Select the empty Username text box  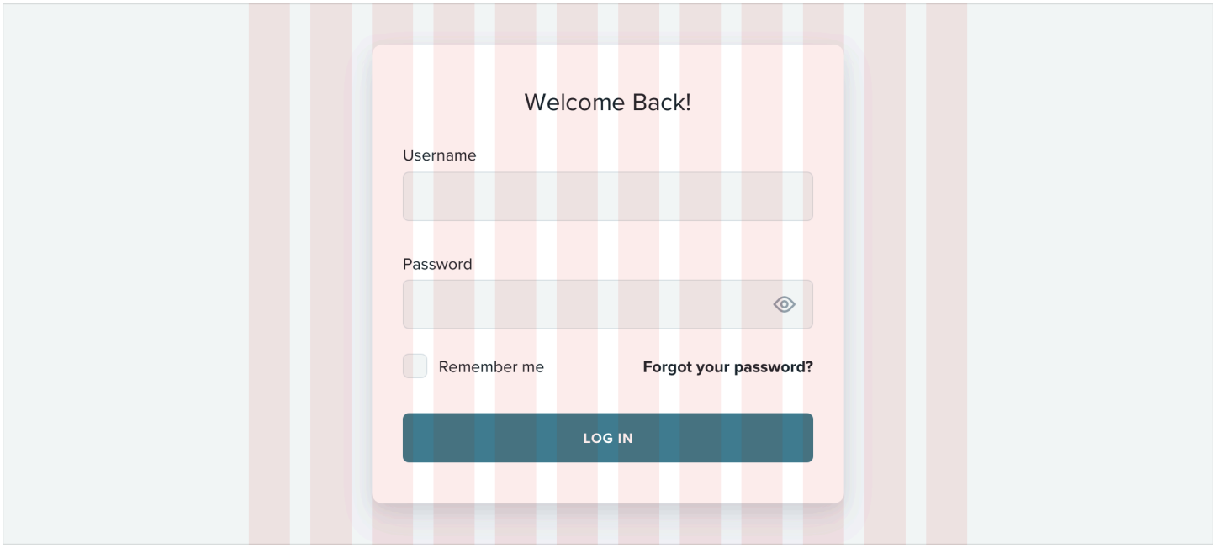(x=607, y=197)
